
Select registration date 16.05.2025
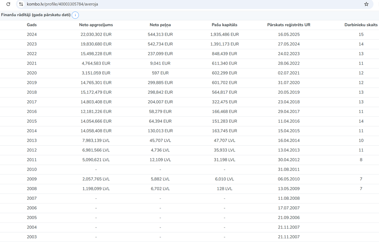tap(289, 34)
